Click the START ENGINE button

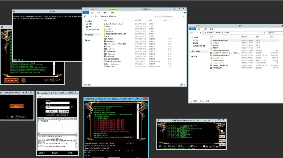tap(11, 80)
